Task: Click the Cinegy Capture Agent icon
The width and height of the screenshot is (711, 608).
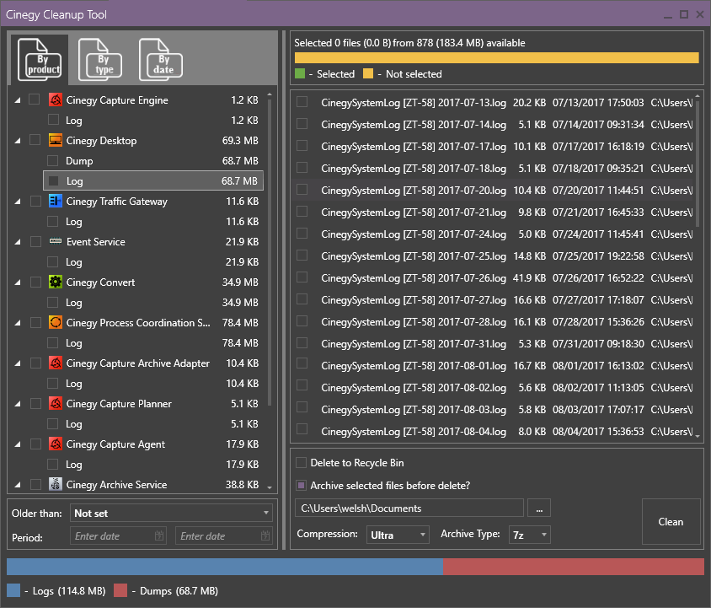Action: click(x=56, y=444)
